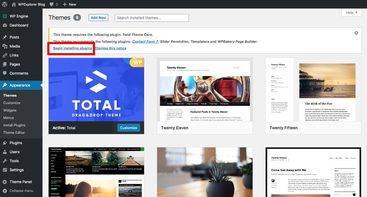Click the Tools wrench icon

(5, 161)
